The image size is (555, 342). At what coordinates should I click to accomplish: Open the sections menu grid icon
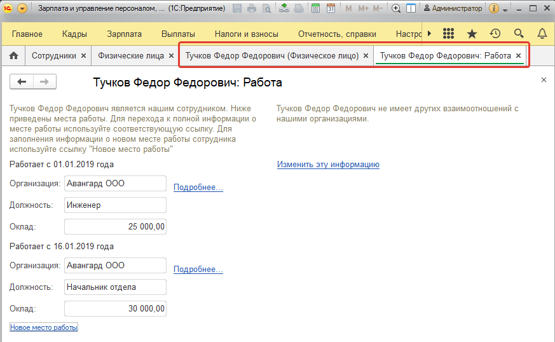tap(448, 34)
